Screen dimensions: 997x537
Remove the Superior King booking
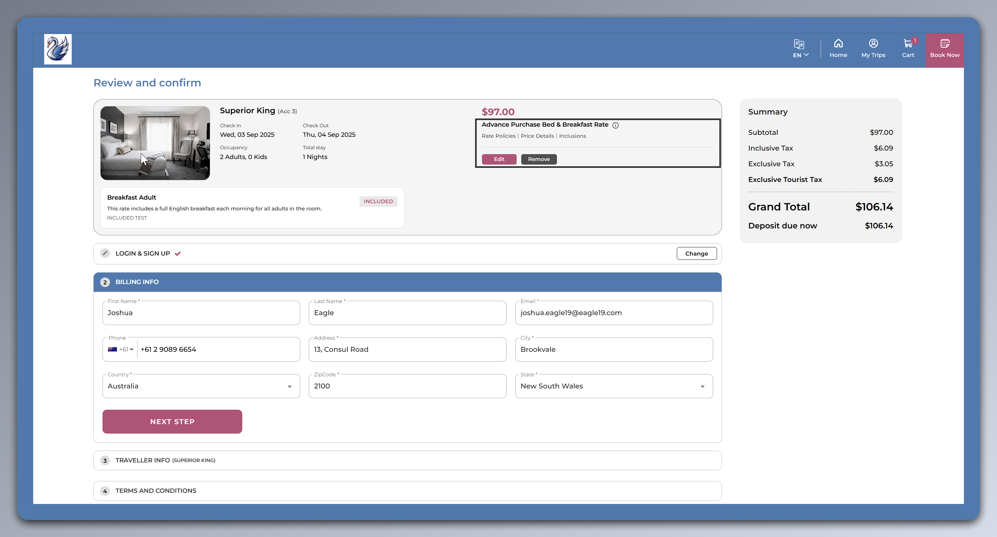538,159
